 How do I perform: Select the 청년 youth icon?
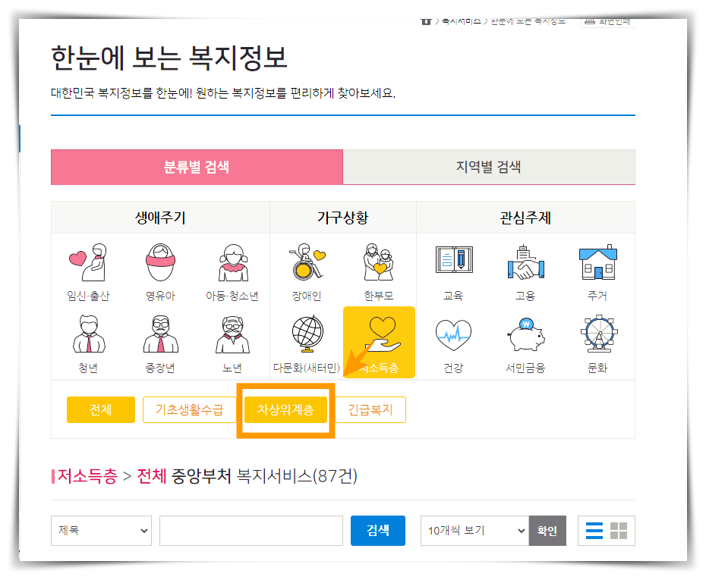click(x=89, y=335)
